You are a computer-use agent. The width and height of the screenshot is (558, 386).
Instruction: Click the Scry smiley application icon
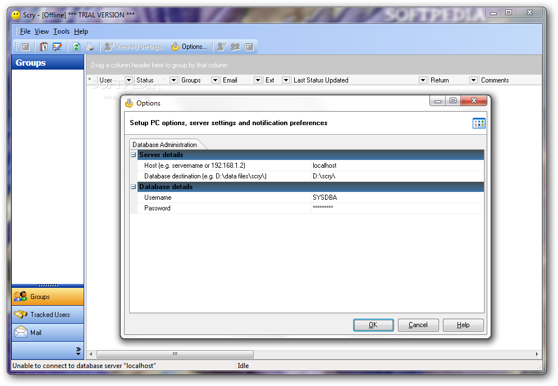tap(16, 15)
